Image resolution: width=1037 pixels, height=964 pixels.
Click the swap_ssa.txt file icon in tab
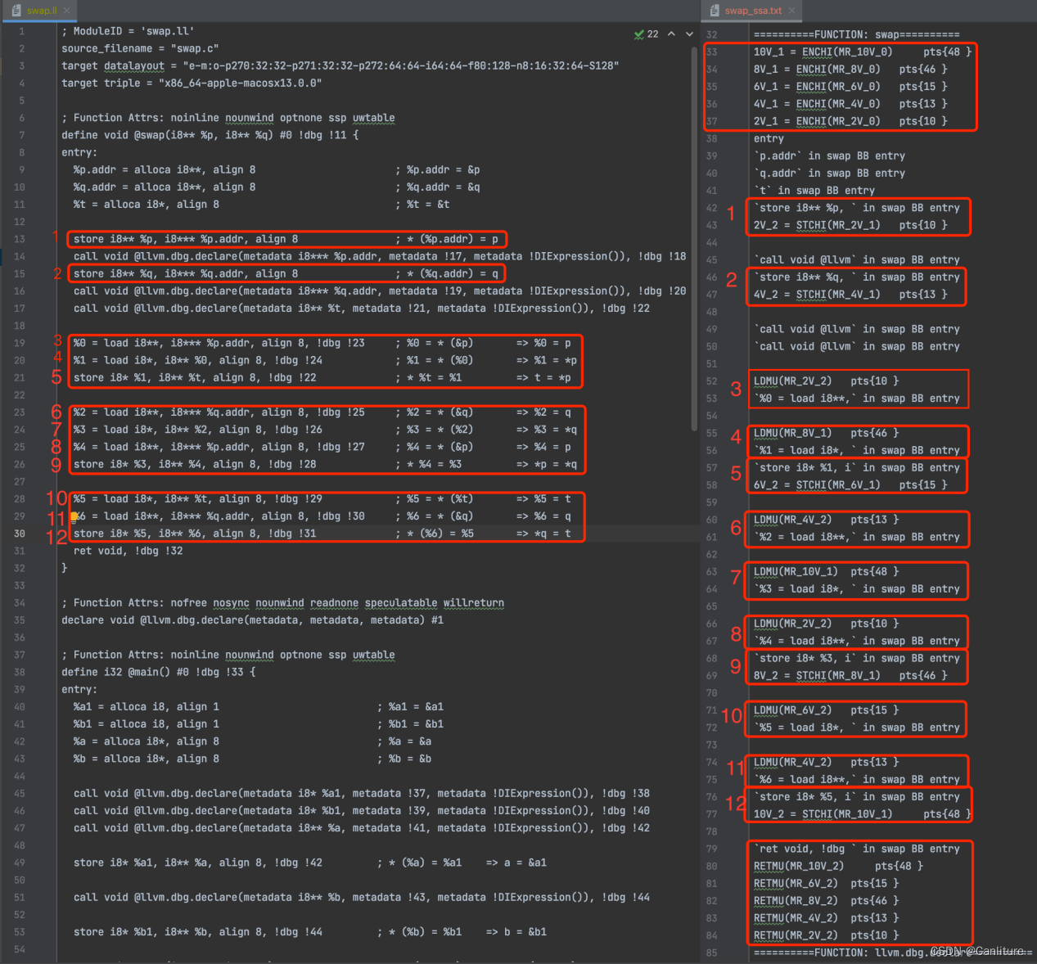pyautogui.click(x=715, y=11)
